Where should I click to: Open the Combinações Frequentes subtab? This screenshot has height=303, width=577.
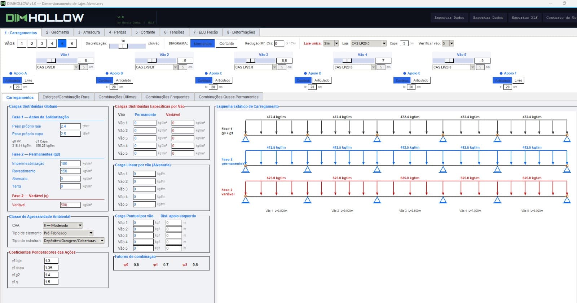click(167, 97)
